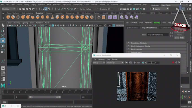192x108 pixels.
Task: Click the four-pane layout icon in toolbox
Action: (3, 73)
